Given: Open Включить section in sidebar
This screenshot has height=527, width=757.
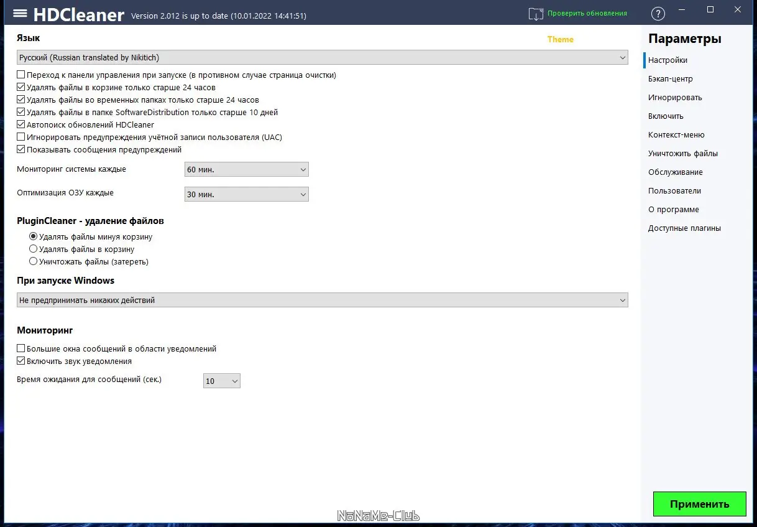Looking at the screenshot, I should [x=666, y=116].
